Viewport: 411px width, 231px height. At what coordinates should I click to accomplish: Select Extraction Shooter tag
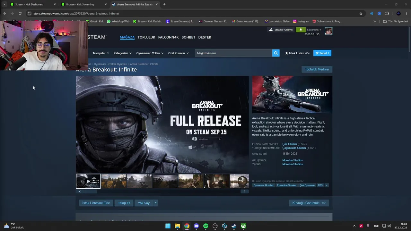point(287,185)
